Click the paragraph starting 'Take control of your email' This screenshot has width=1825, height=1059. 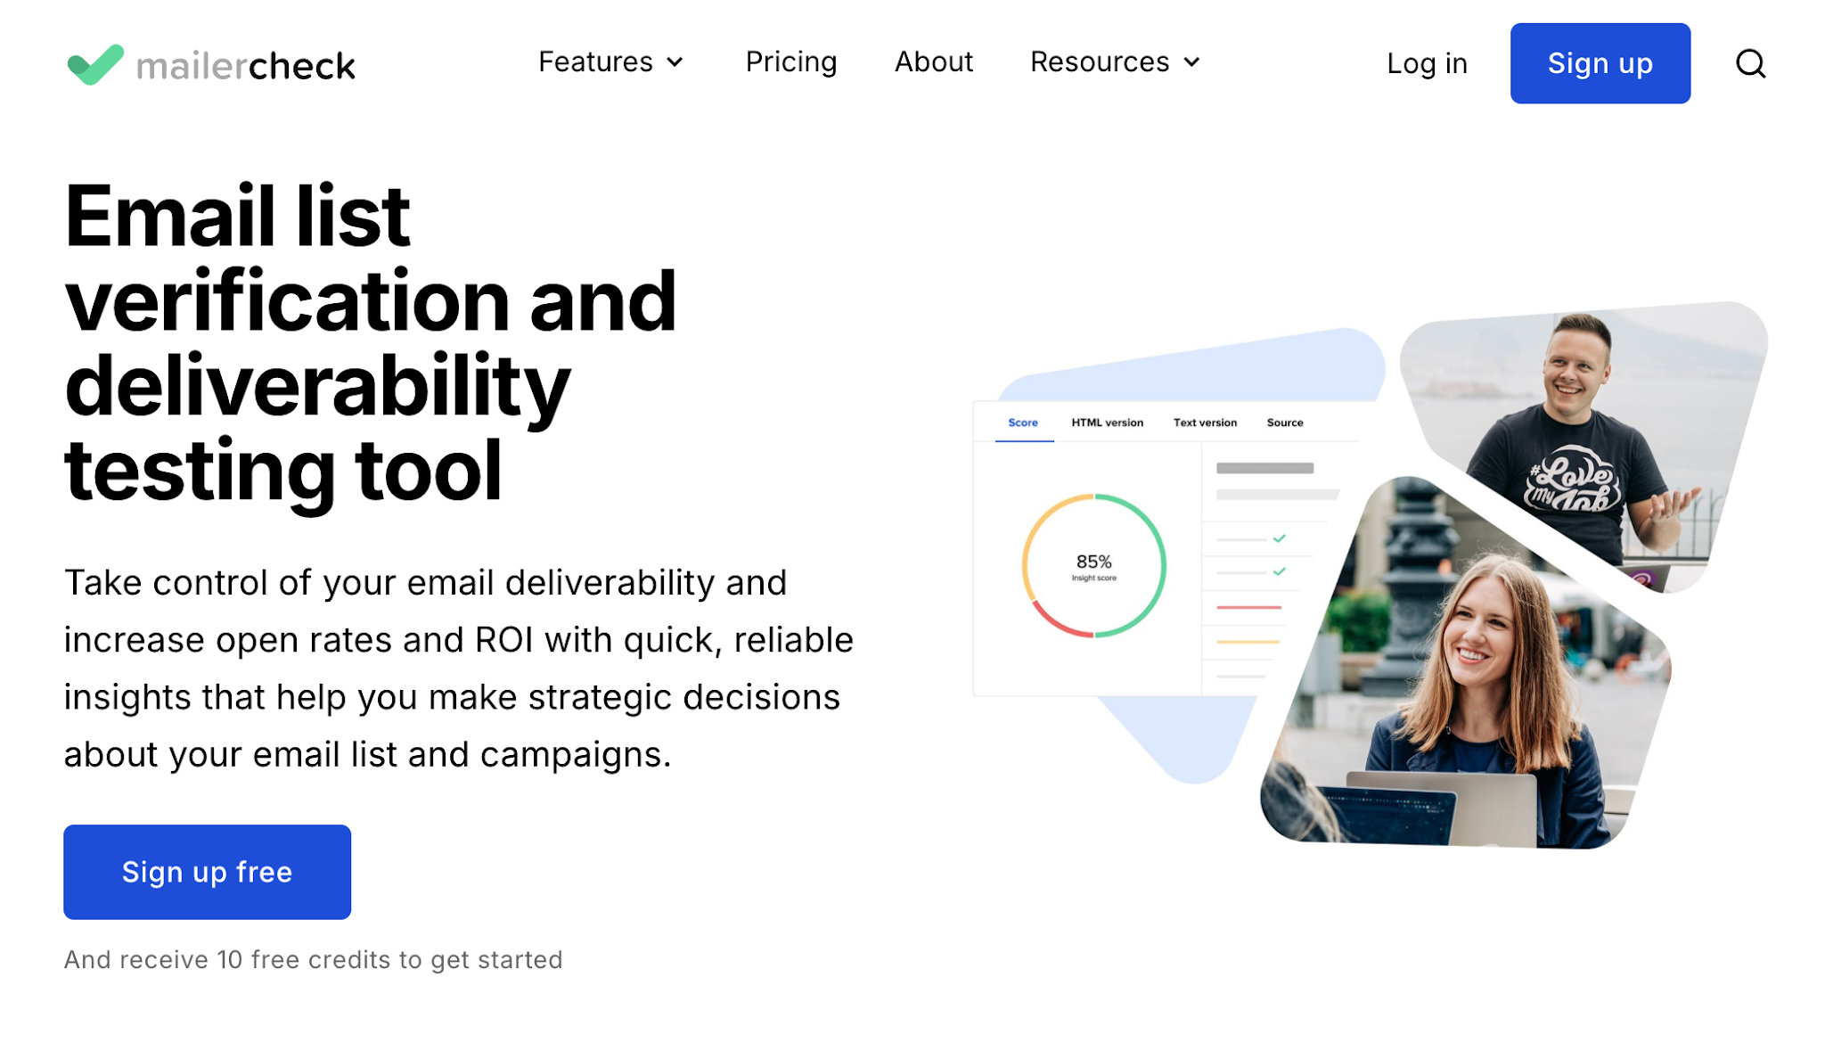pyautogui.click(x=459, y=669)
